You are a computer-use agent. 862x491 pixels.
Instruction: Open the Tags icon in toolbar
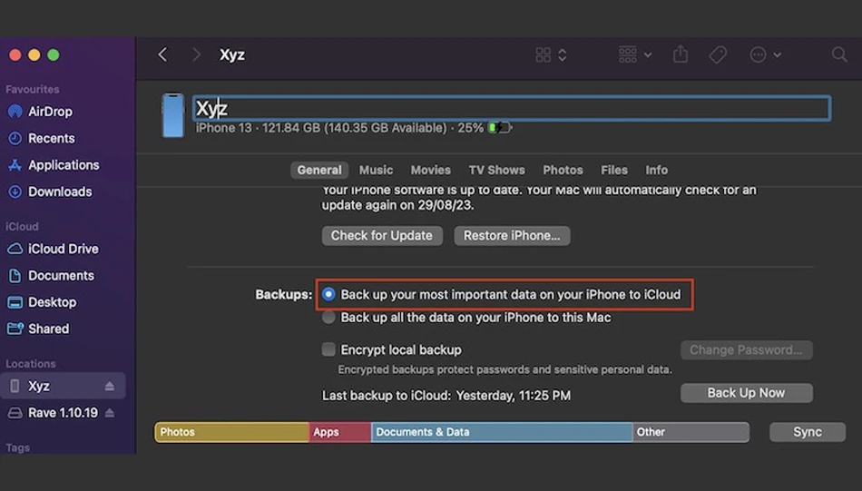pos(718,54)
